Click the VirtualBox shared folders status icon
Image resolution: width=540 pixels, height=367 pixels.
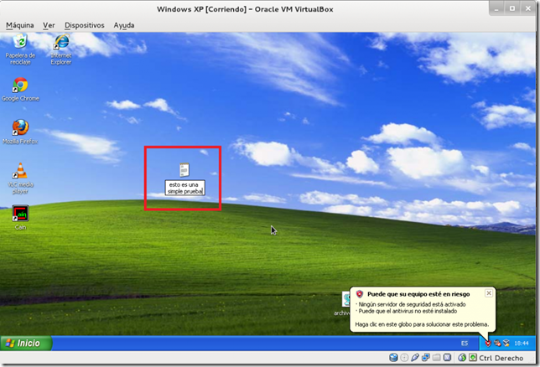[436, 358]
